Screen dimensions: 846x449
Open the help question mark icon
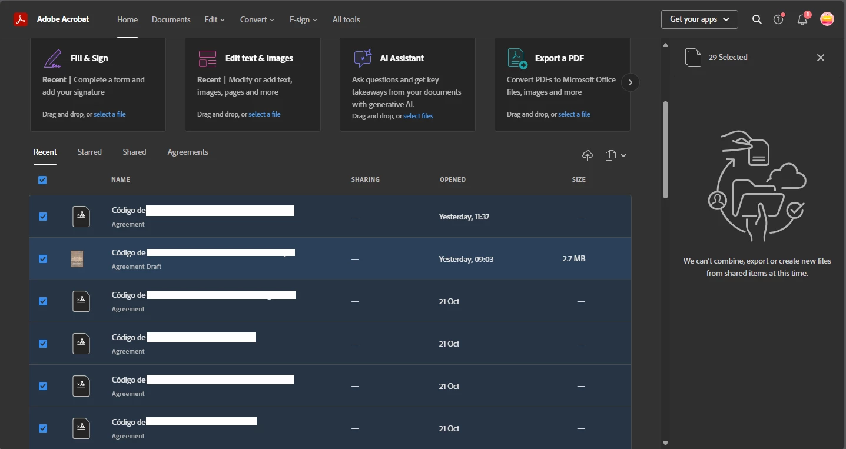pyautogui.click(x=779, y=19)
